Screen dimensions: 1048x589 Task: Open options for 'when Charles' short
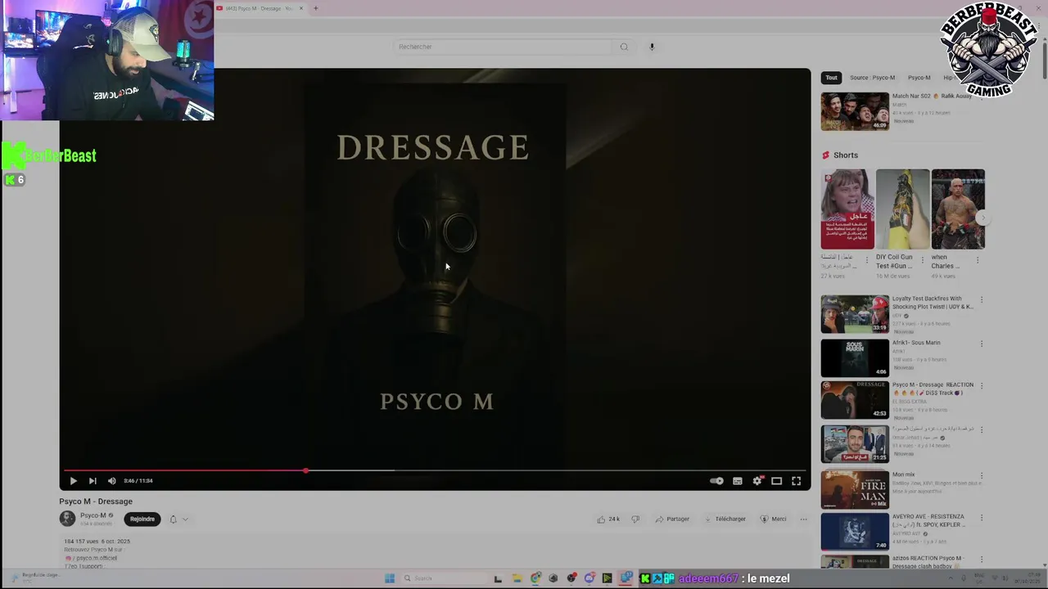[977, 260]
